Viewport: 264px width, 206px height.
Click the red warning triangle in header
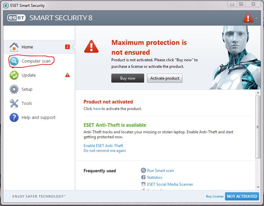[x=248, y=18]
